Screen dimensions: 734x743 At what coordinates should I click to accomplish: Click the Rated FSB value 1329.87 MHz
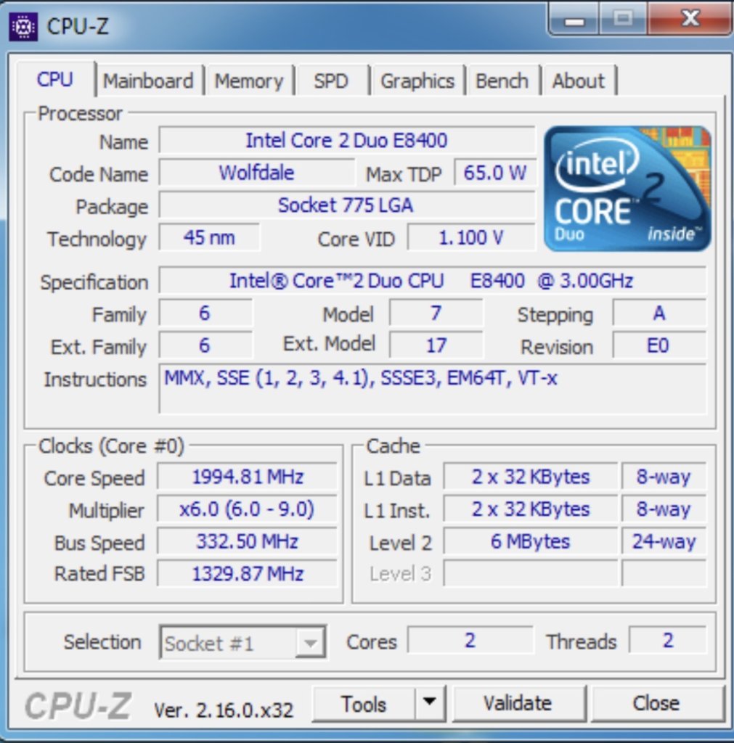click(x=247, y=573)
